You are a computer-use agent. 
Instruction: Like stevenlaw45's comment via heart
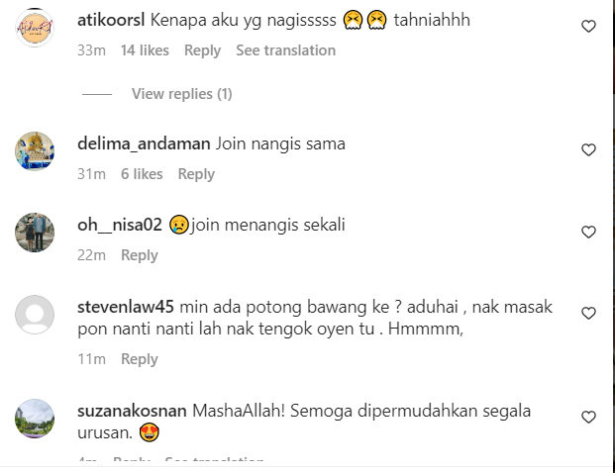point(588,313)
